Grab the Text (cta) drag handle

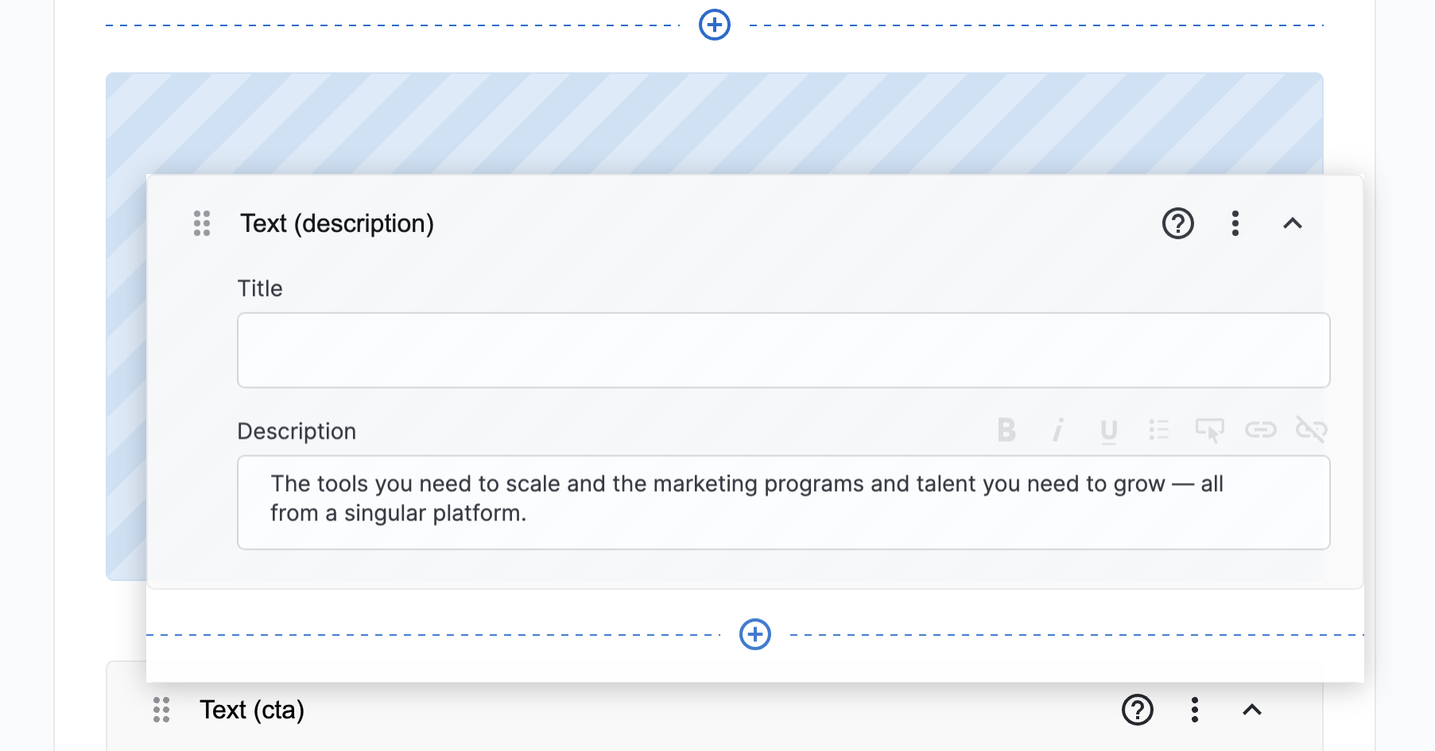(x=161, y=710)
